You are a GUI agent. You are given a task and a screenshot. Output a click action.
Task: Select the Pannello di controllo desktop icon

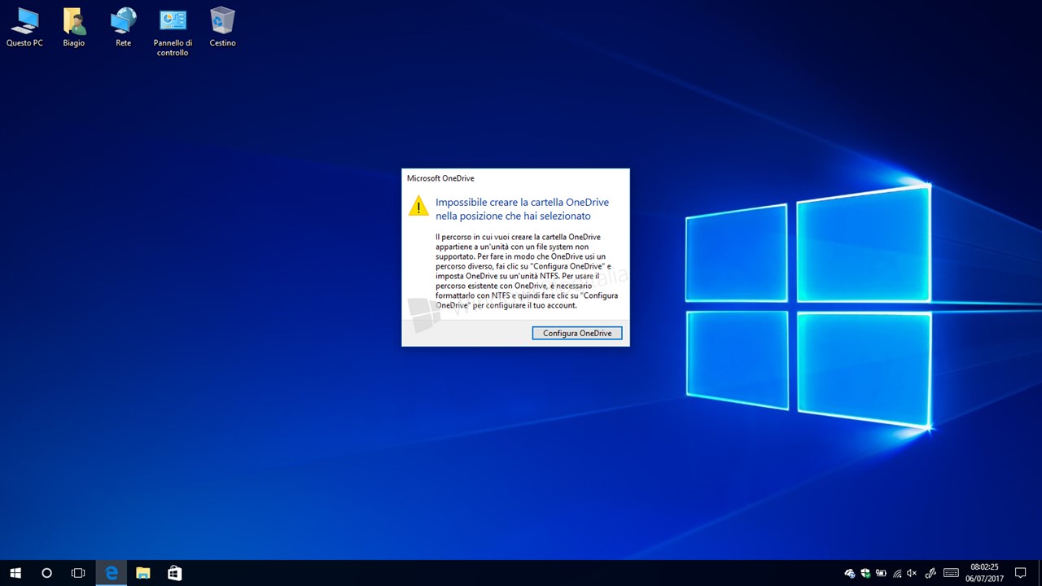[x=173, y=32]
